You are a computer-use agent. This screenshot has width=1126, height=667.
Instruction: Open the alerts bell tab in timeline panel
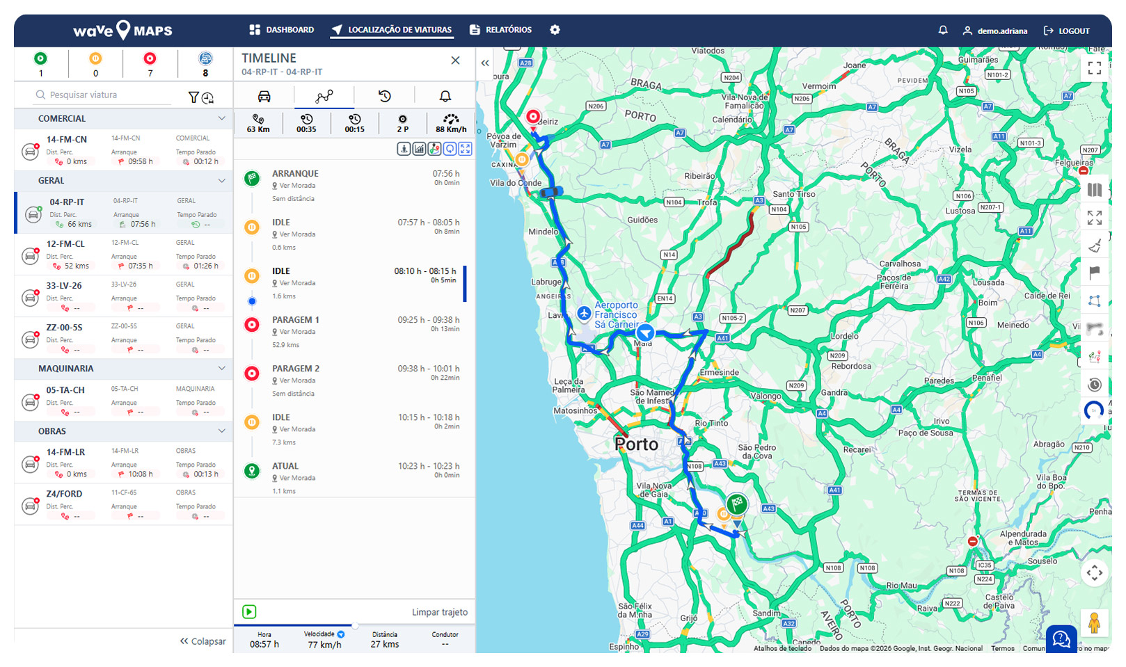(445, 96)
